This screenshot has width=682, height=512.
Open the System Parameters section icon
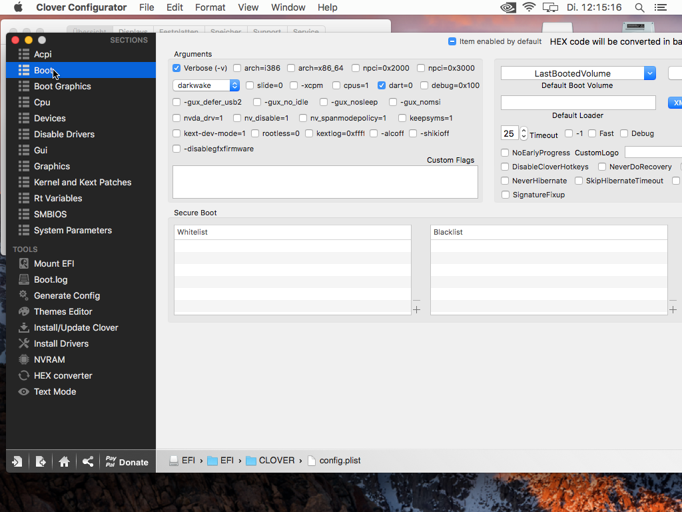(x=23, y=230)
